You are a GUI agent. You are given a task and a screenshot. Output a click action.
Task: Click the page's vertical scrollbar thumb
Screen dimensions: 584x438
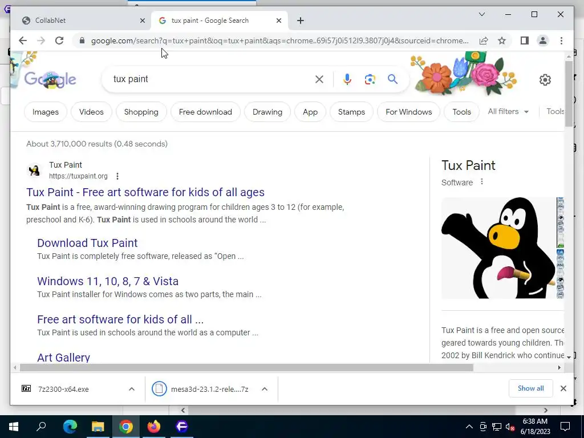tap(569, 93)
